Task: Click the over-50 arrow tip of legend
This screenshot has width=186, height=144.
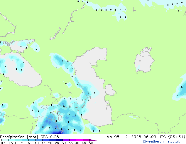Action: [x=93, y=140]
